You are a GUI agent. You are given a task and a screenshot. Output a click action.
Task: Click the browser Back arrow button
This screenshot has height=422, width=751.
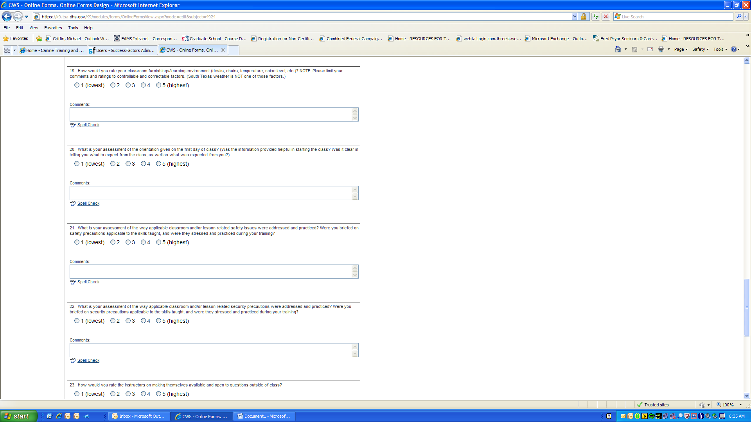pos(7,17)
